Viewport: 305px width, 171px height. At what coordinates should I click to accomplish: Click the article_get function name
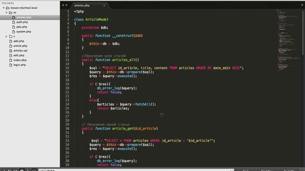[x=122, y=129]
